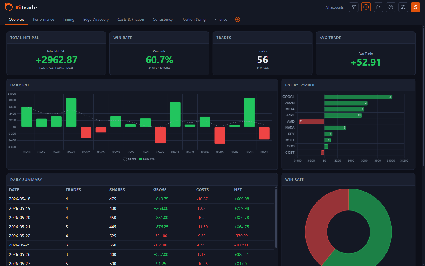Click the GOOGL bar in P&L by Symbol

(358, 97)
